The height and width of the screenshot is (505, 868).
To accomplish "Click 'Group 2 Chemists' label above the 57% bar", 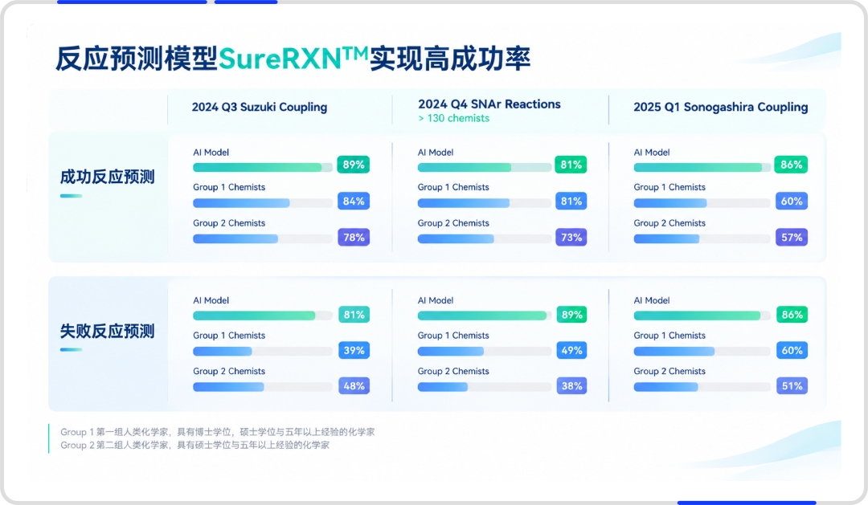I will point(669,223).
